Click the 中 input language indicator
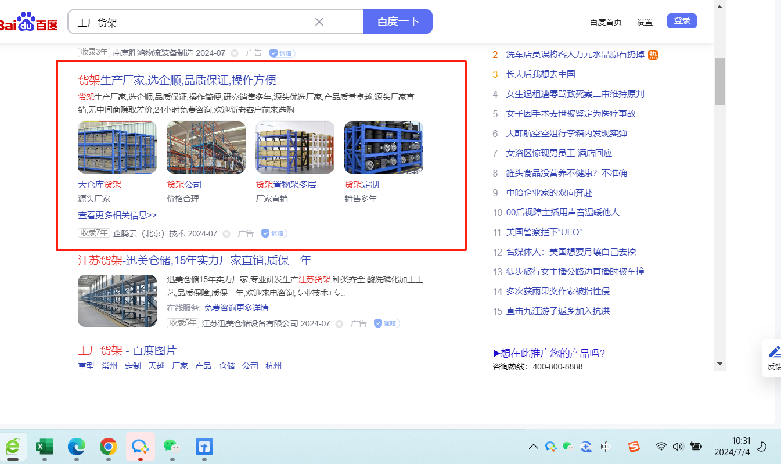781x464 pixels. click(606, 447)
